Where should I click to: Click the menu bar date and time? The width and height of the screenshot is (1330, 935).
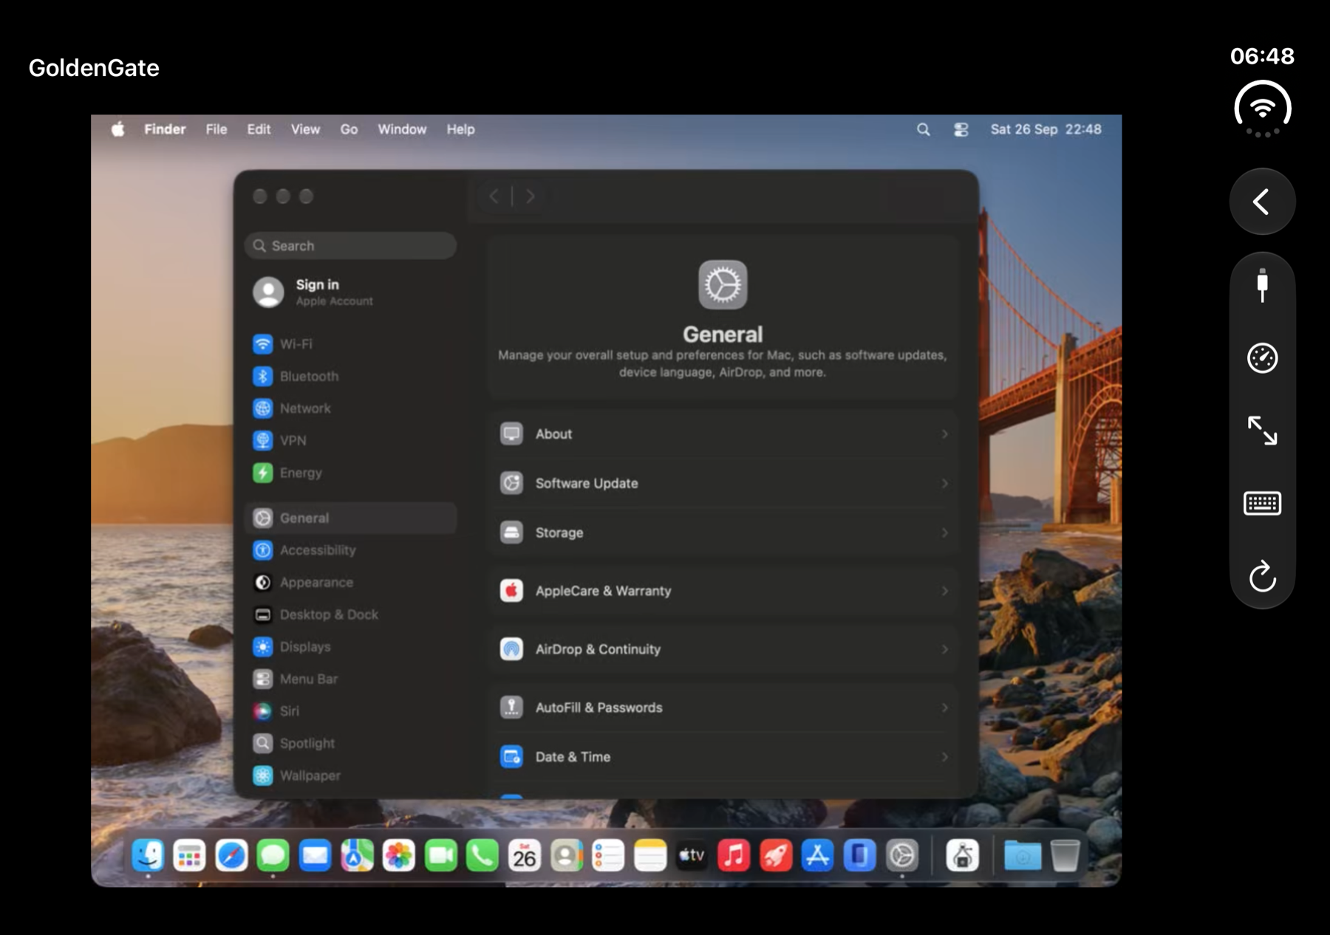[x=1046, y=129]
